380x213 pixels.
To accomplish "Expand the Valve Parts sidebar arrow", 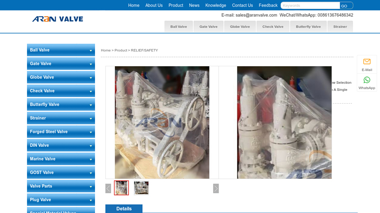I will pos(91,186).
